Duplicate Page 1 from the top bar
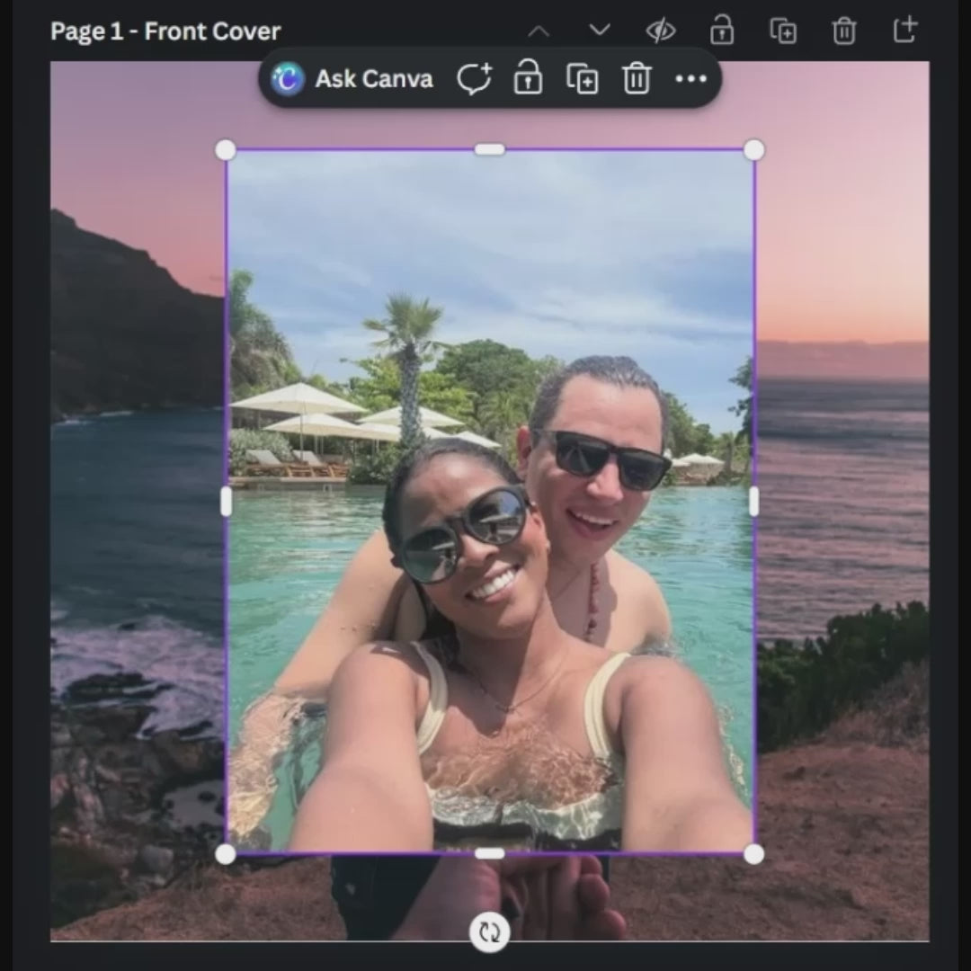 (782, 31)
